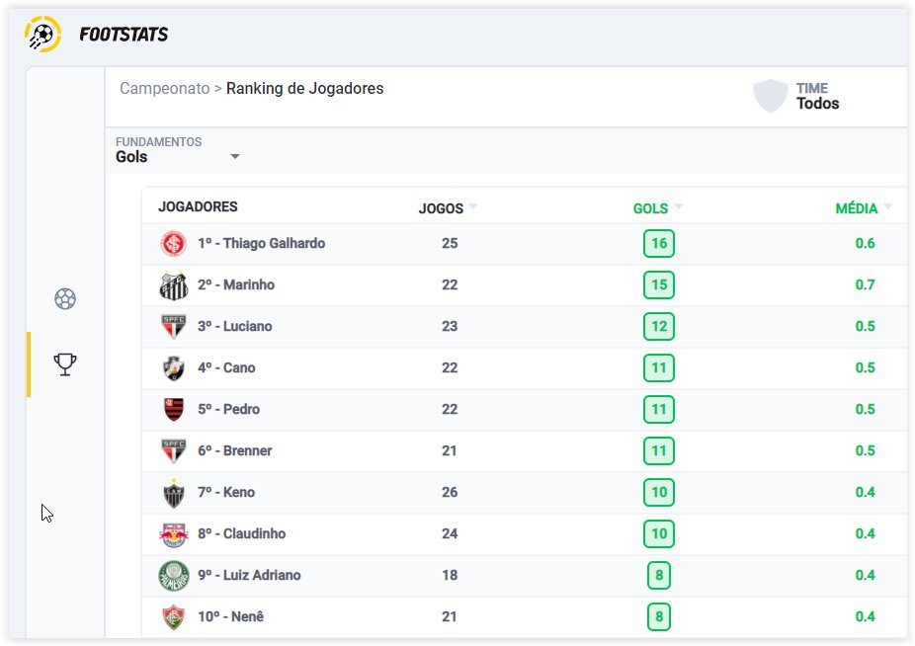Click the 16 goals badge for Thiago Galhardo
Viewport: 915px width, 646px height.
point(658,244)
